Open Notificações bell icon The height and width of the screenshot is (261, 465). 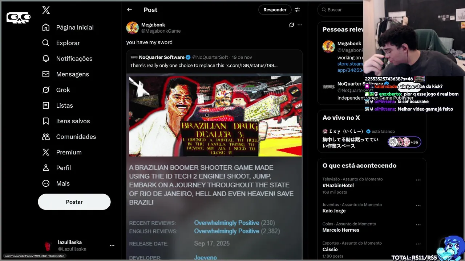point(46,59)
